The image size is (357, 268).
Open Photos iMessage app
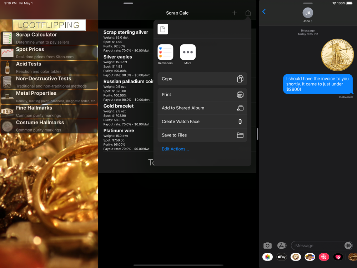[267, 257]
